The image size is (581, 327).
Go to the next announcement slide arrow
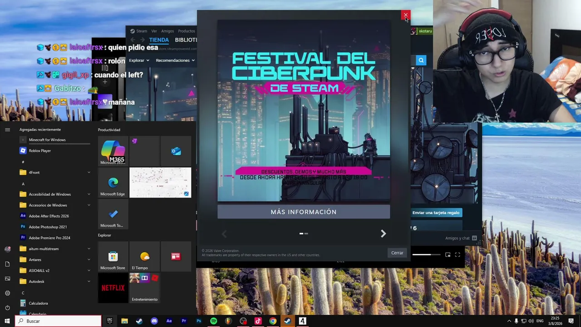pyautogui.click(x=383, y=233)
